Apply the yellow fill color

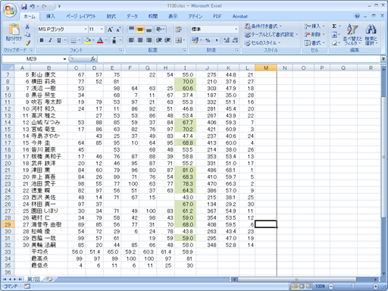coord(88,40)
